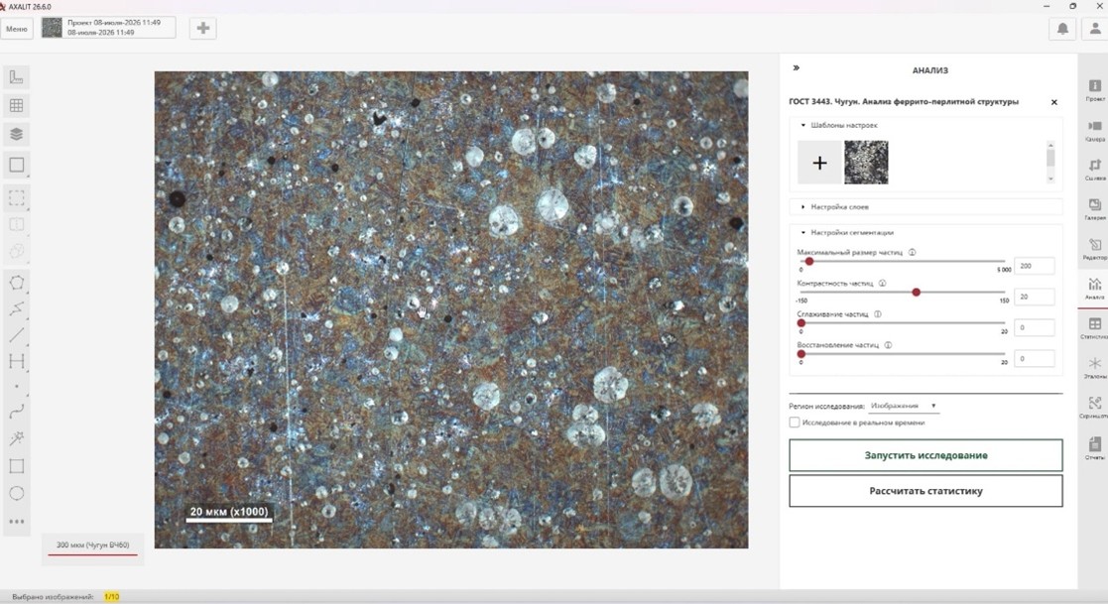Click "Выбрано изображений" status text
This screenshot has height=604, width=1108.
[x=53, y=597]
